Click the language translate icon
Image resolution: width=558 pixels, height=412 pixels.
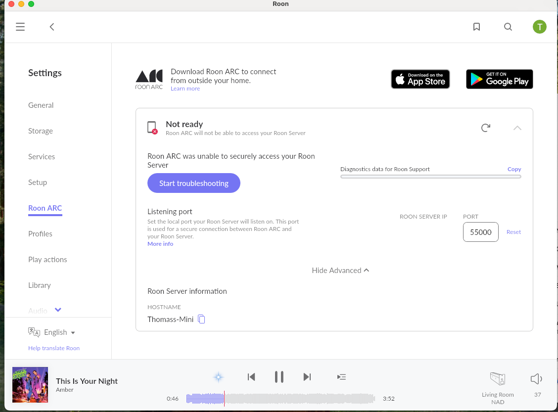click(34, 332)
